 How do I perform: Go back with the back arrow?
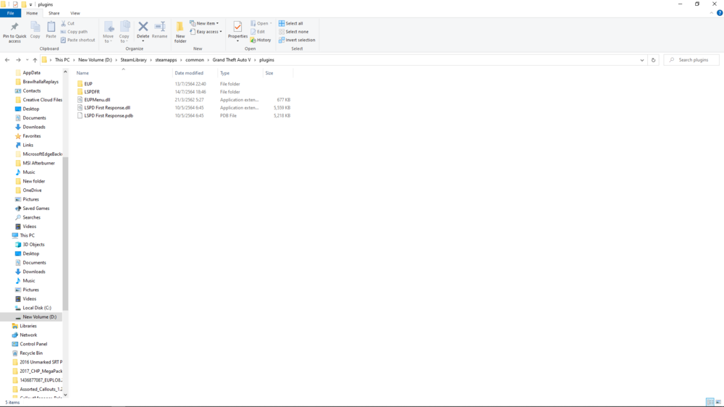(7, 60)
